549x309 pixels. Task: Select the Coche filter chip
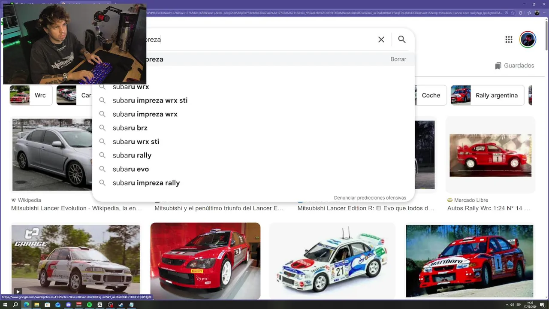coord(431,95)
